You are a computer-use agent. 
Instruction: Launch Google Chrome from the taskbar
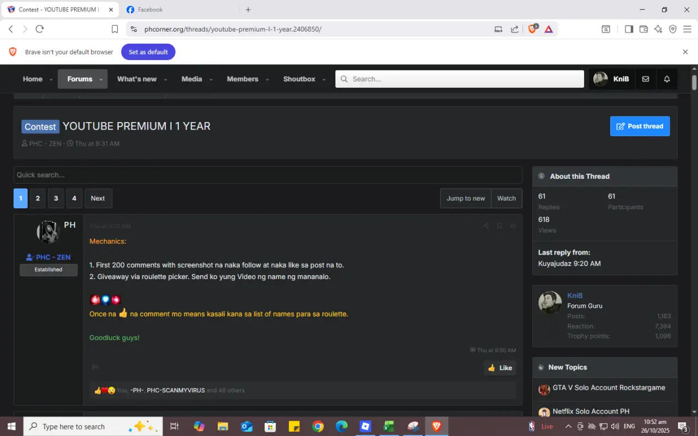pyautogui.click(x=318, y=426)
